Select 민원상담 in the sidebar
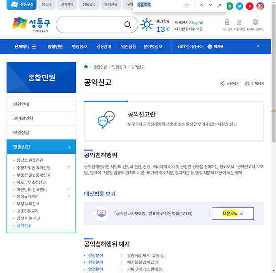 tap(41, 132)
